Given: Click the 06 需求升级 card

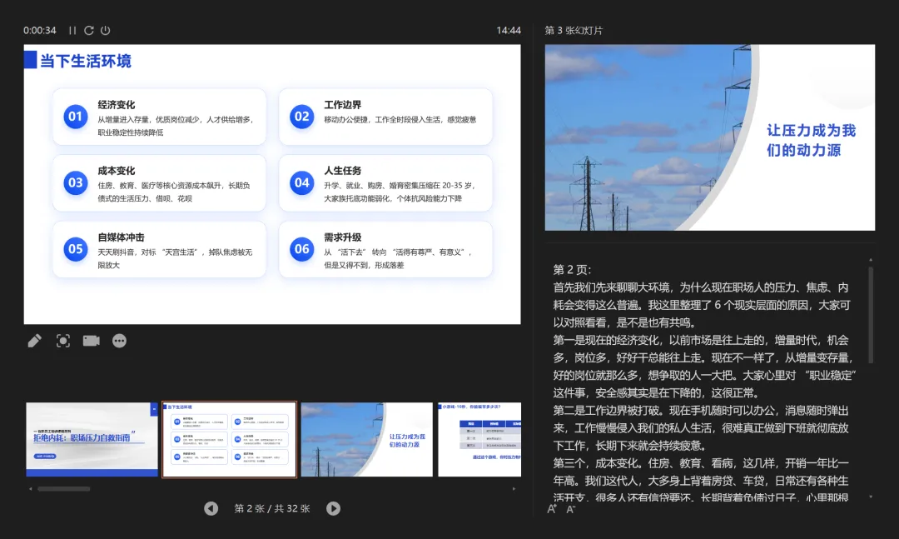Looking at the screenshot, I should click(385, 250).
